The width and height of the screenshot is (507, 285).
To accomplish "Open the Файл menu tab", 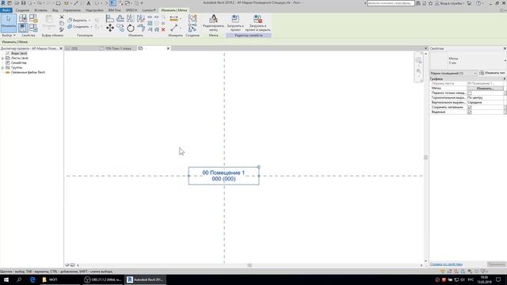I will [x=6, y=10].
